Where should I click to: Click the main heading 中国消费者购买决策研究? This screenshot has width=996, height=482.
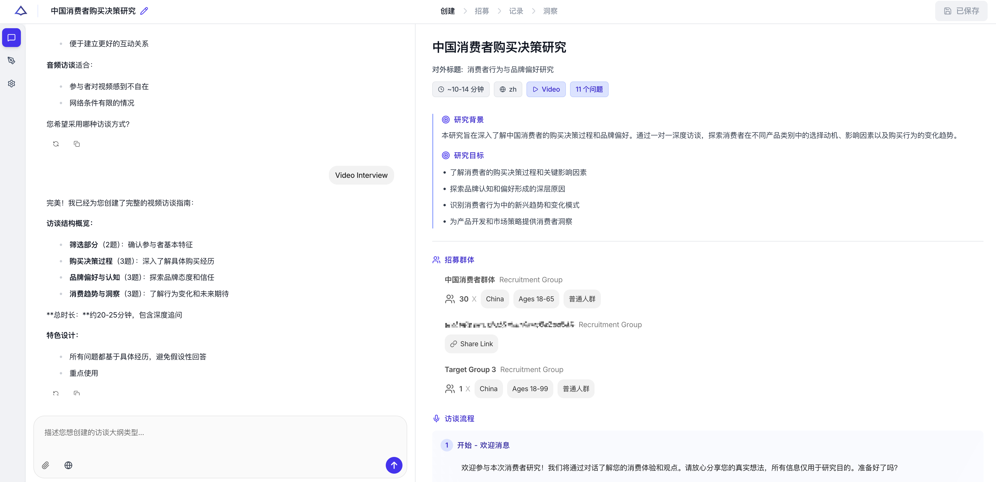(x=499, y=47)
